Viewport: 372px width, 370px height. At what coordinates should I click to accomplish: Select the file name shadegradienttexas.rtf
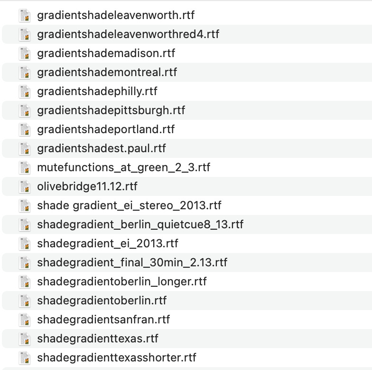(98, 339)
